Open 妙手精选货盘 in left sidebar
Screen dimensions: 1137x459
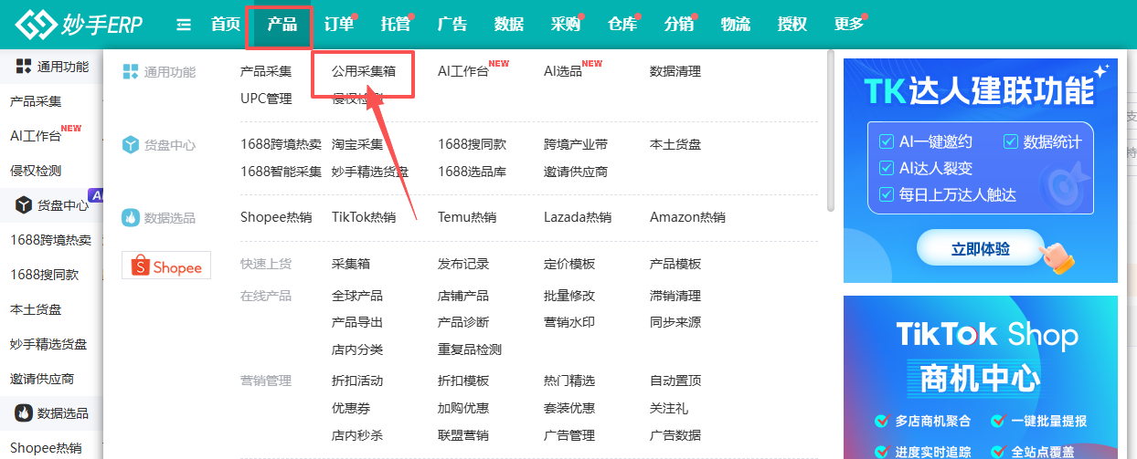click(x=48, y=344)
